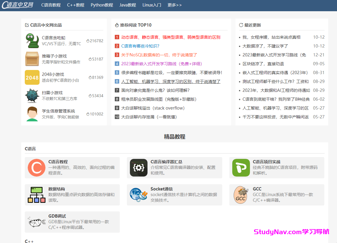
Task: Open the orange C icon for C语言教程
Action: pos(37,168)
